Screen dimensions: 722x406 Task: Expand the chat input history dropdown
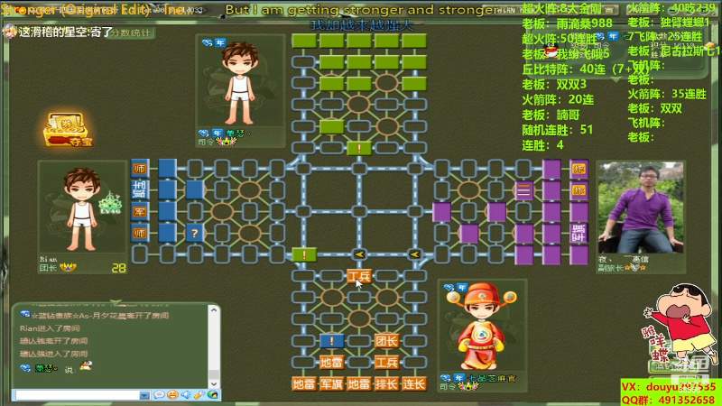click(144, 395)
